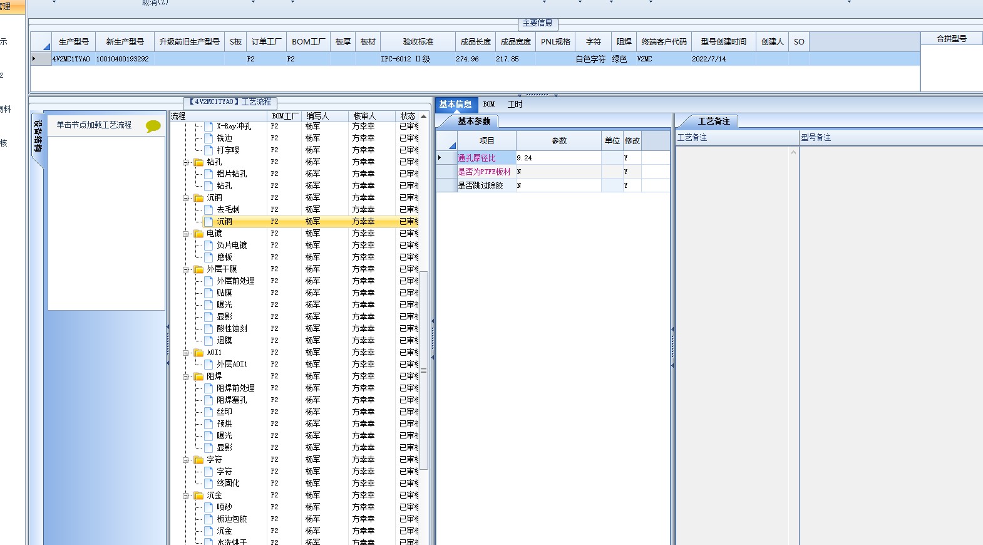Screen dimensions: 983x545
Task: Click the 电镀 folder icon
Action: pyautogui.click(x=198, y=233)
